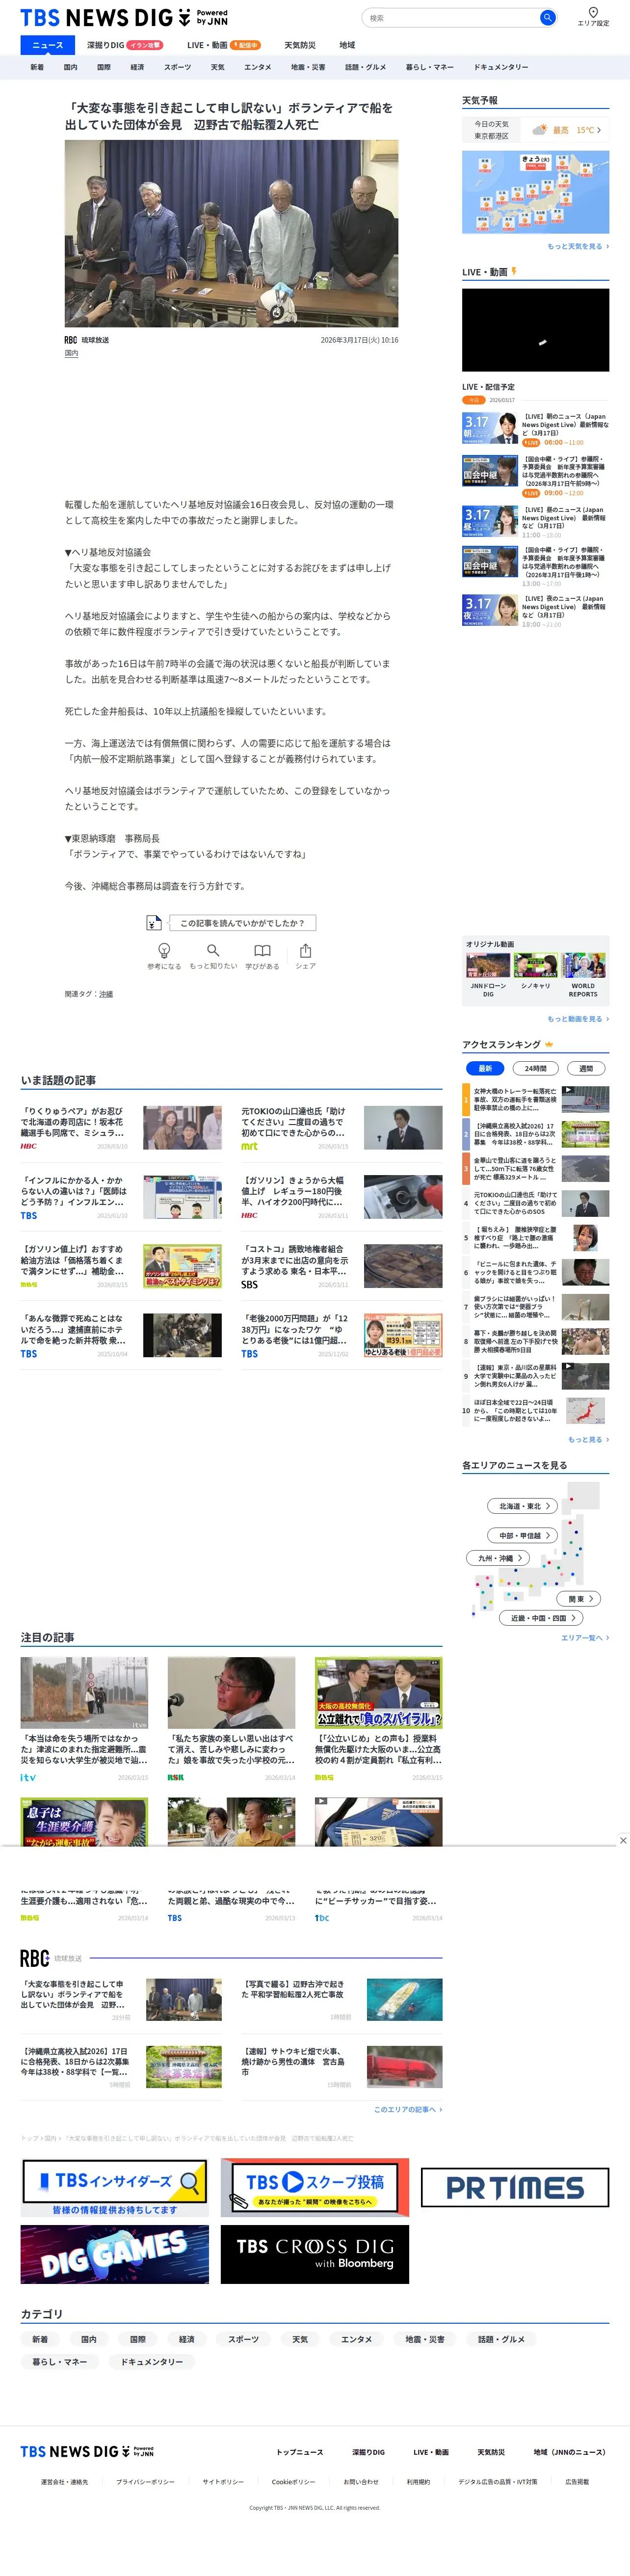Open お問い合わせ footer link
The width and height of the screenshot is (630, 2576).
(x=361, y=2481)
